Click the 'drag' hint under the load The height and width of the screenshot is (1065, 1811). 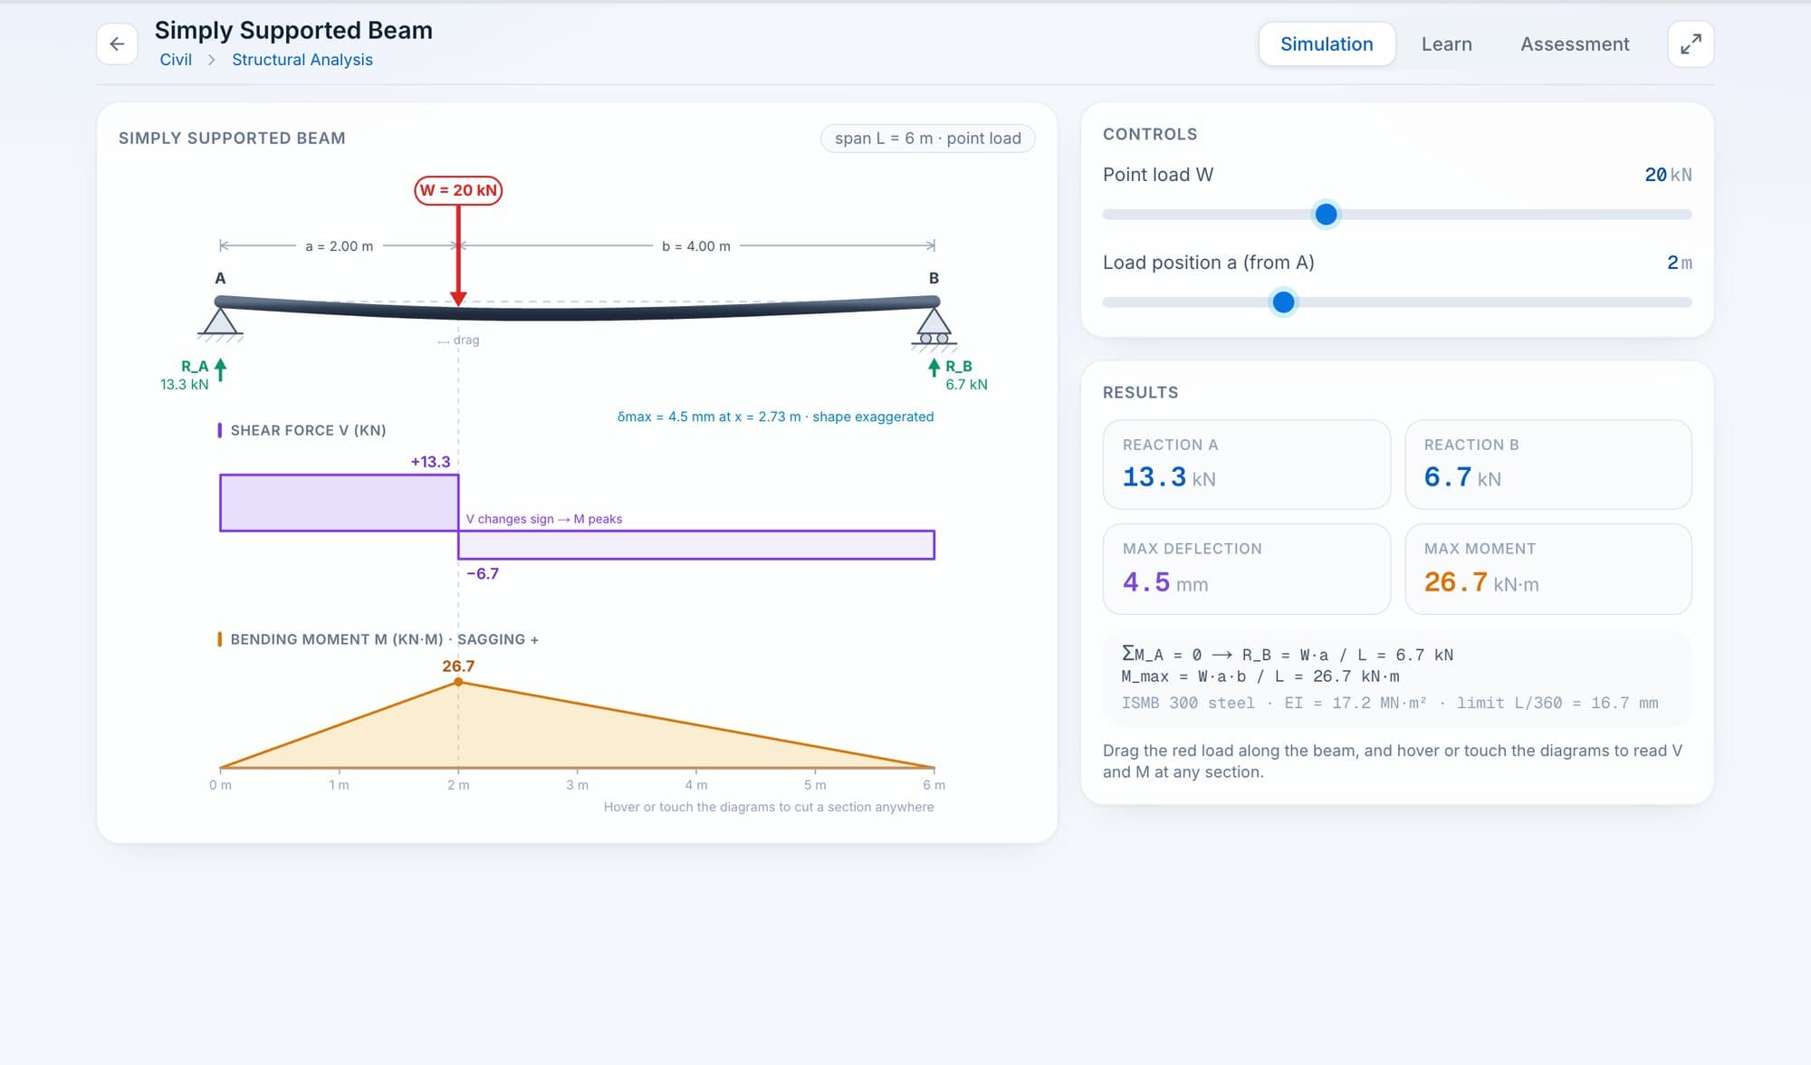(459, 341)
